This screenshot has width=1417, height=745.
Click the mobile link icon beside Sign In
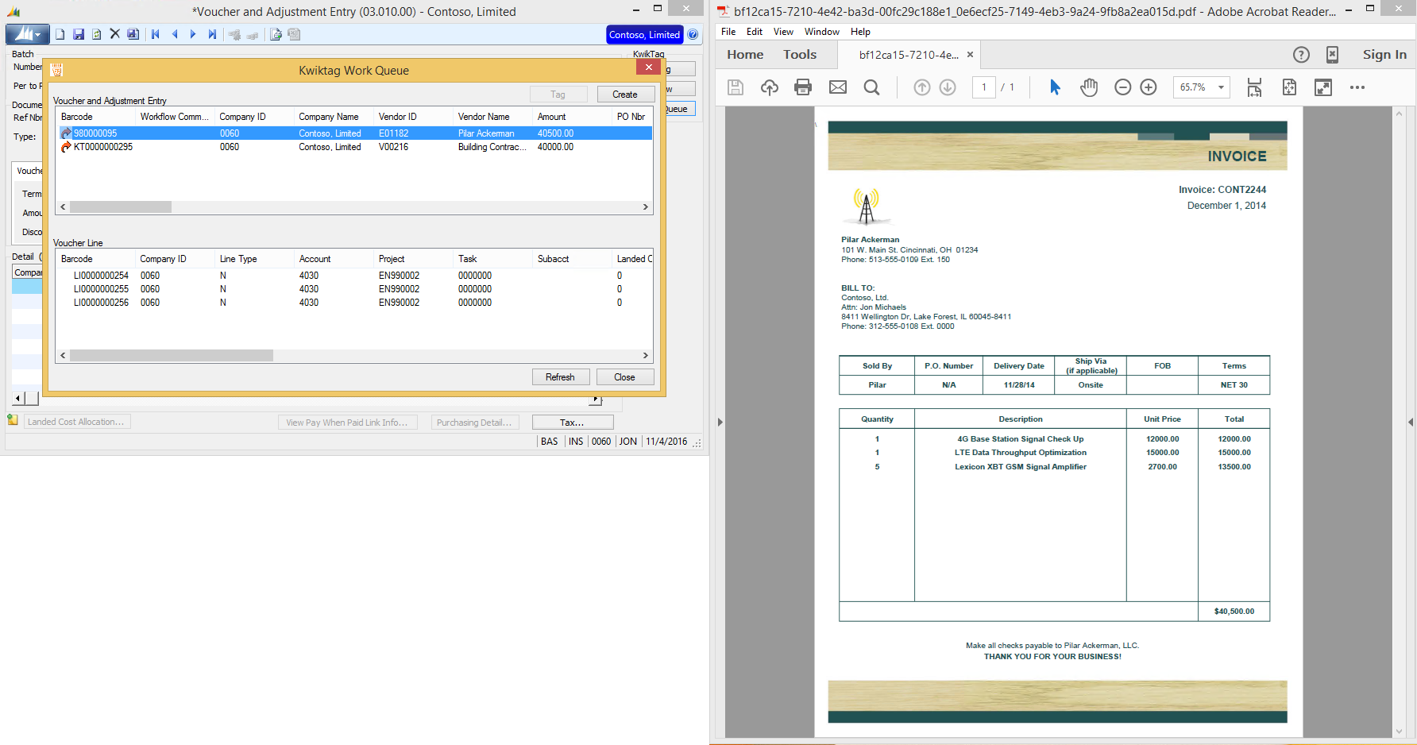click(1332, 55)
